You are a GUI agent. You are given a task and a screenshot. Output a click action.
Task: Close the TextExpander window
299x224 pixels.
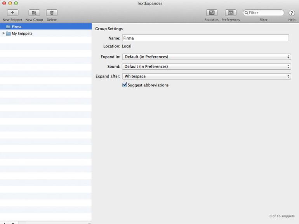(x=4, y=3)
